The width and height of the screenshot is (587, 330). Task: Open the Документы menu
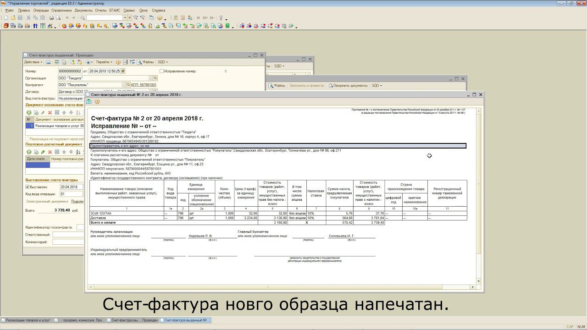click(x=83, y=10)
